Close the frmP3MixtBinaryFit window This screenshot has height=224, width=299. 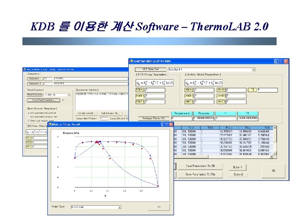[286, 61]
